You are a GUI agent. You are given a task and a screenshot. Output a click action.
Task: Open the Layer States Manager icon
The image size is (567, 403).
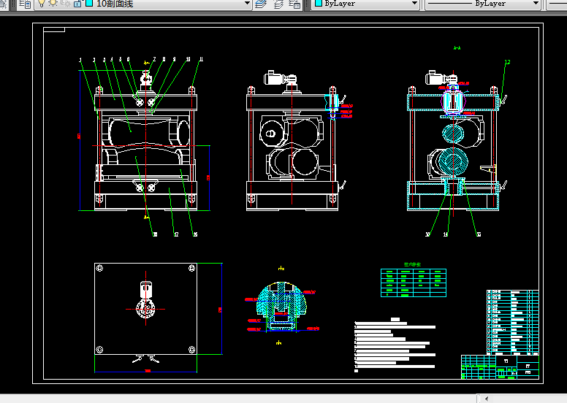pos(294,4)
